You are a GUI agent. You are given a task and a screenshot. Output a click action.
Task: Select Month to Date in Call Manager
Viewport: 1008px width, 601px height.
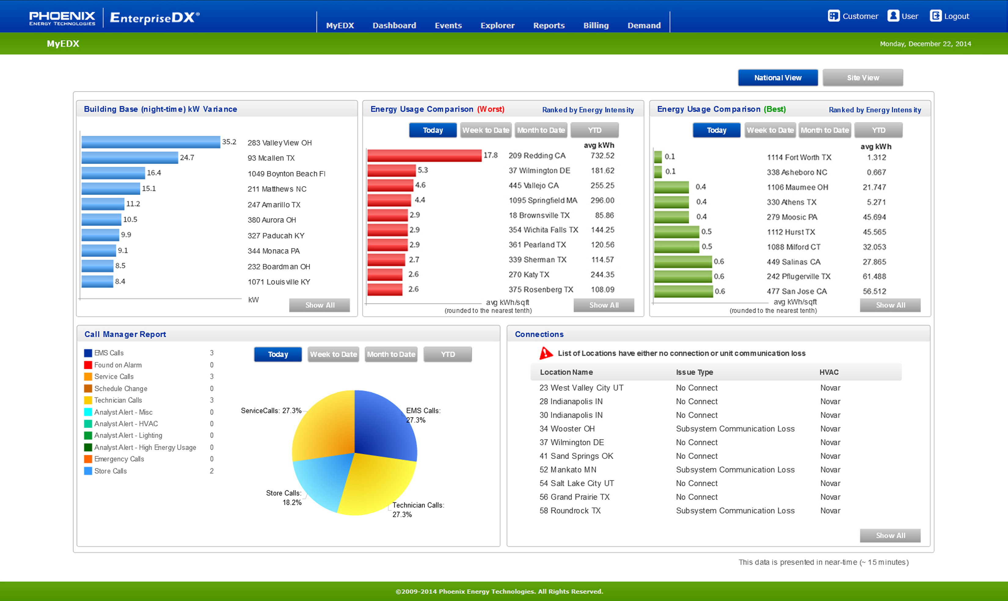(391, 354)
